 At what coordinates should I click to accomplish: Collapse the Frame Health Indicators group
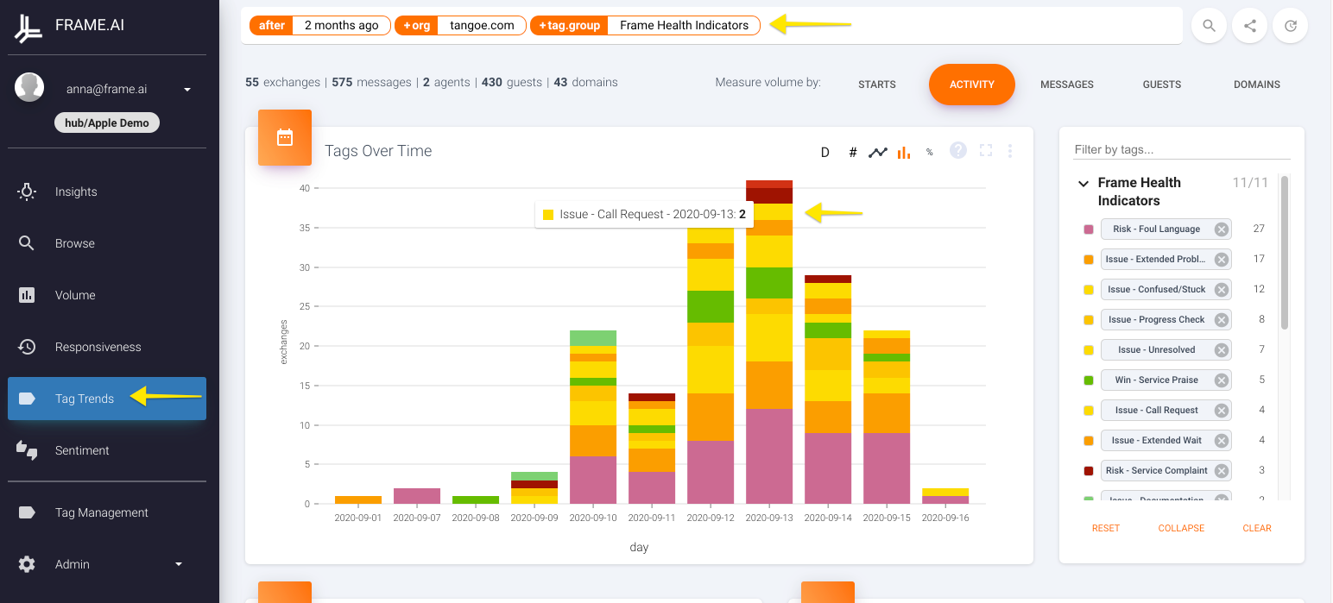pos(1083,184)
